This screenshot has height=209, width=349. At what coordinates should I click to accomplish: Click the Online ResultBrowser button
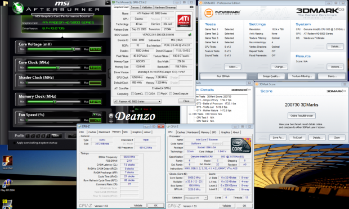coord(302,116)
